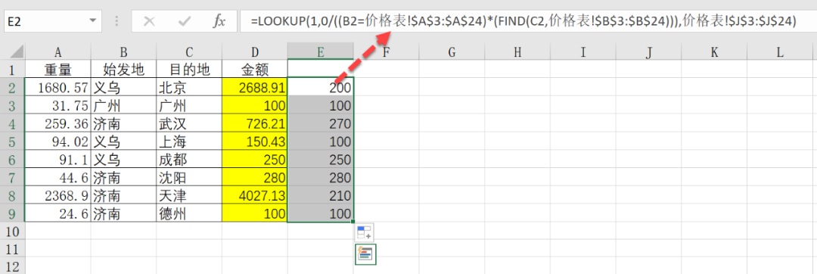Click into the LOOKUP formula bar text

523,21
